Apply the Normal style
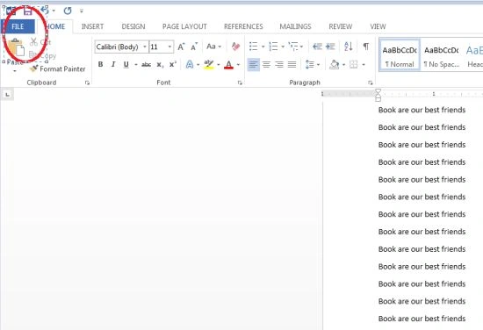 pos(400,55)
